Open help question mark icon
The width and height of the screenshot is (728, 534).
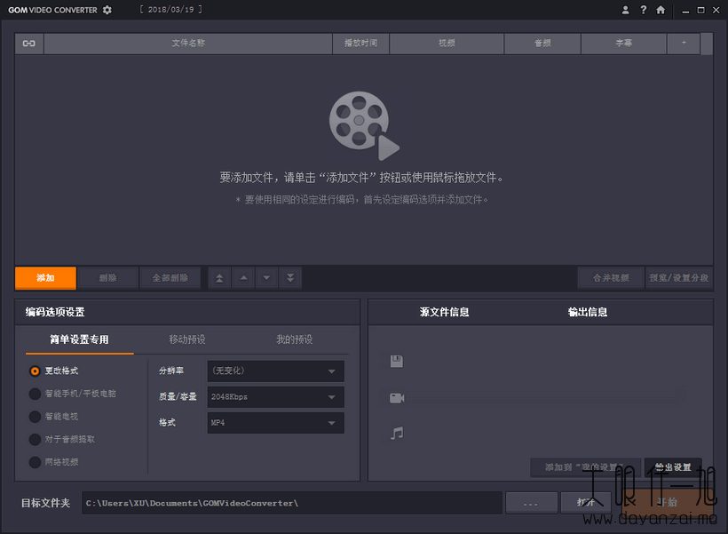(x=643, y=10)
